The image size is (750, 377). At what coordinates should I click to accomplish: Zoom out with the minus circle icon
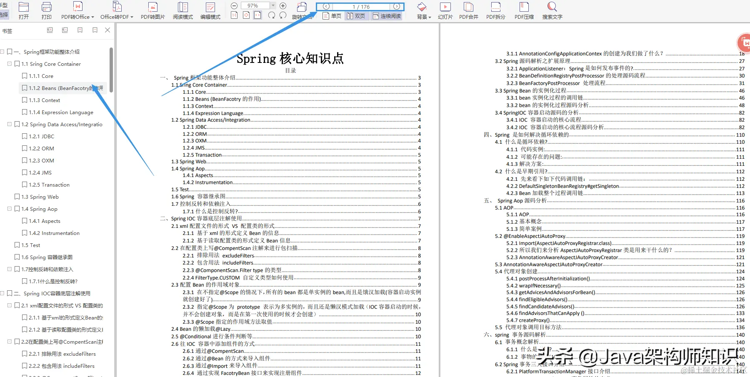pos(234,6)
